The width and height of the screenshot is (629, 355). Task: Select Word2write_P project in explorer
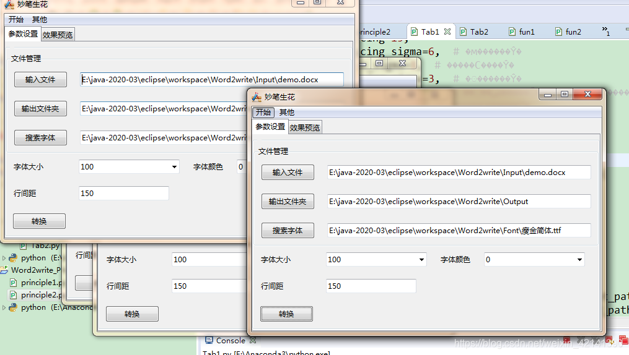pyautogui.click(x=36, y=270)
